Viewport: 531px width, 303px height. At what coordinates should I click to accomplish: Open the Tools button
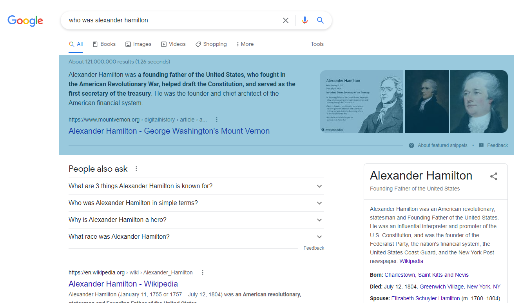[317, 44]
